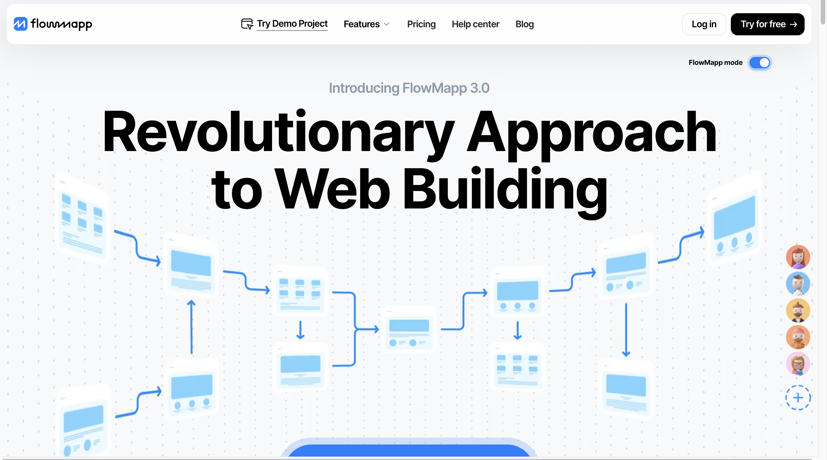Click the Log in button
This screenshot has width=827, height=460.
point(704,24)
